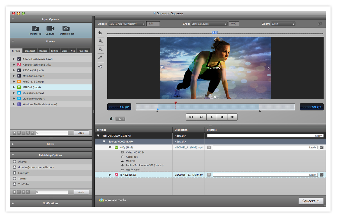Click the marker pen icon under the timecode
Viewport: 337px width, 218px height.
coord(111,119)
